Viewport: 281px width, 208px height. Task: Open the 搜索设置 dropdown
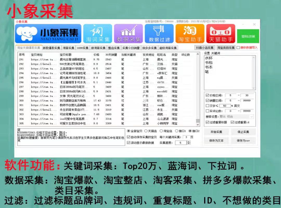pos(237,117)
